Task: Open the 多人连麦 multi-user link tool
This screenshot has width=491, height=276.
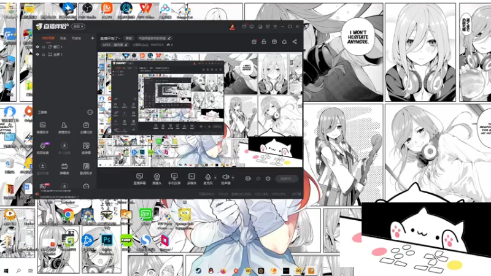Action: tap(64, 148)
